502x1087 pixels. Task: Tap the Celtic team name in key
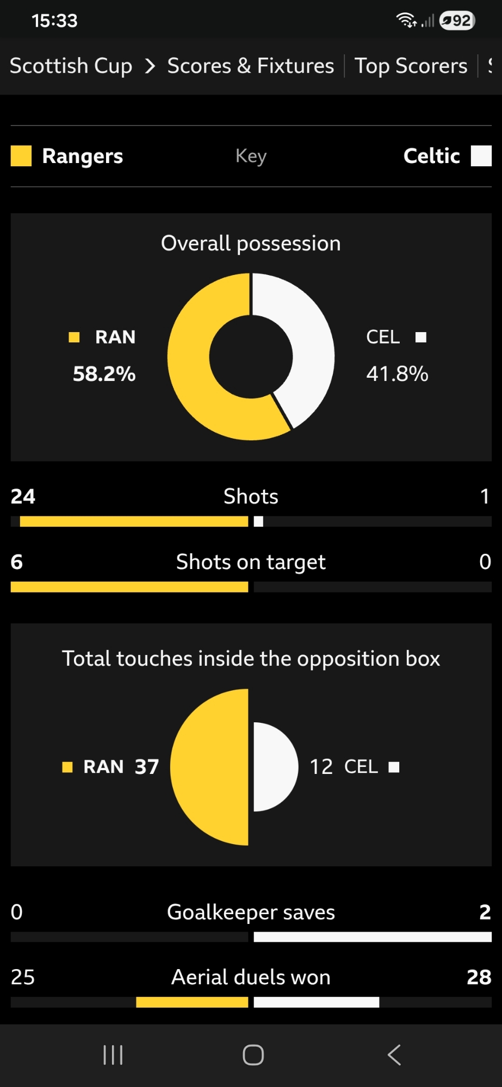click(431, 156)
